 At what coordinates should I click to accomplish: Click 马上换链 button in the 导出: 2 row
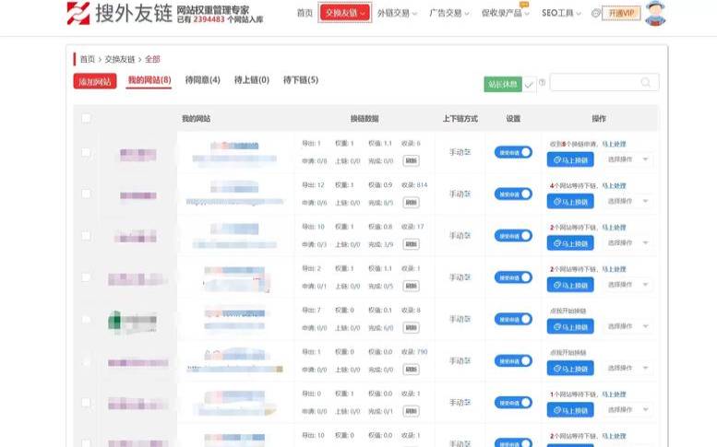[x=570, y=285]
